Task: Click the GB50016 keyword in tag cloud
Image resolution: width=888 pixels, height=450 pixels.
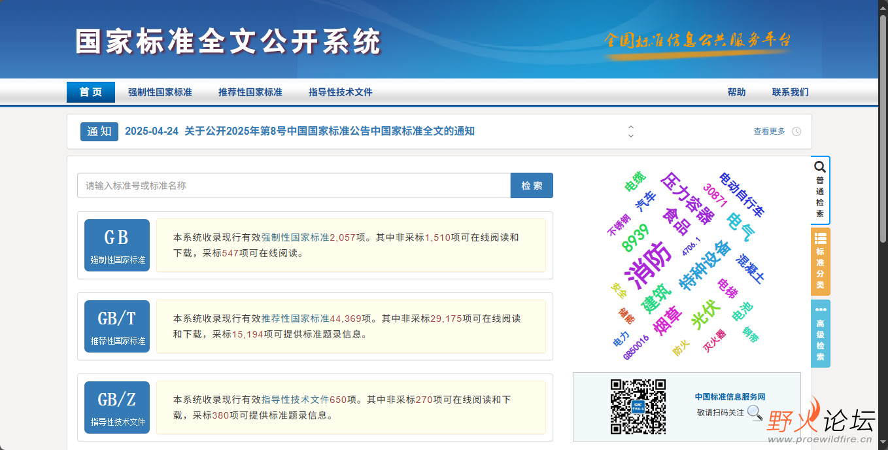Action: pyautogui.click(x=636, y=347)
